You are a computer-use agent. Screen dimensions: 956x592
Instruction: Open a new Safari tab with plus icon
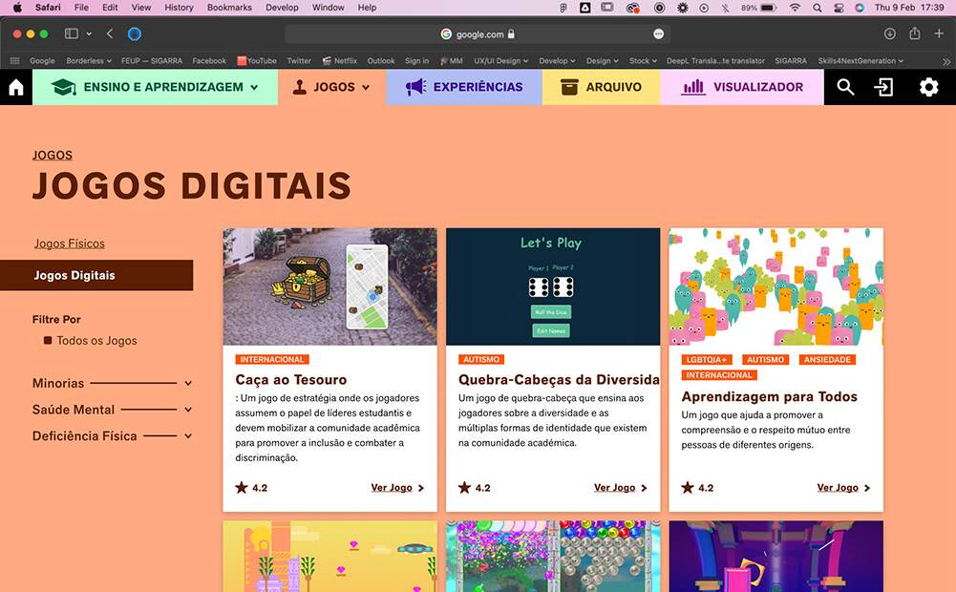(x=939, y=34)
